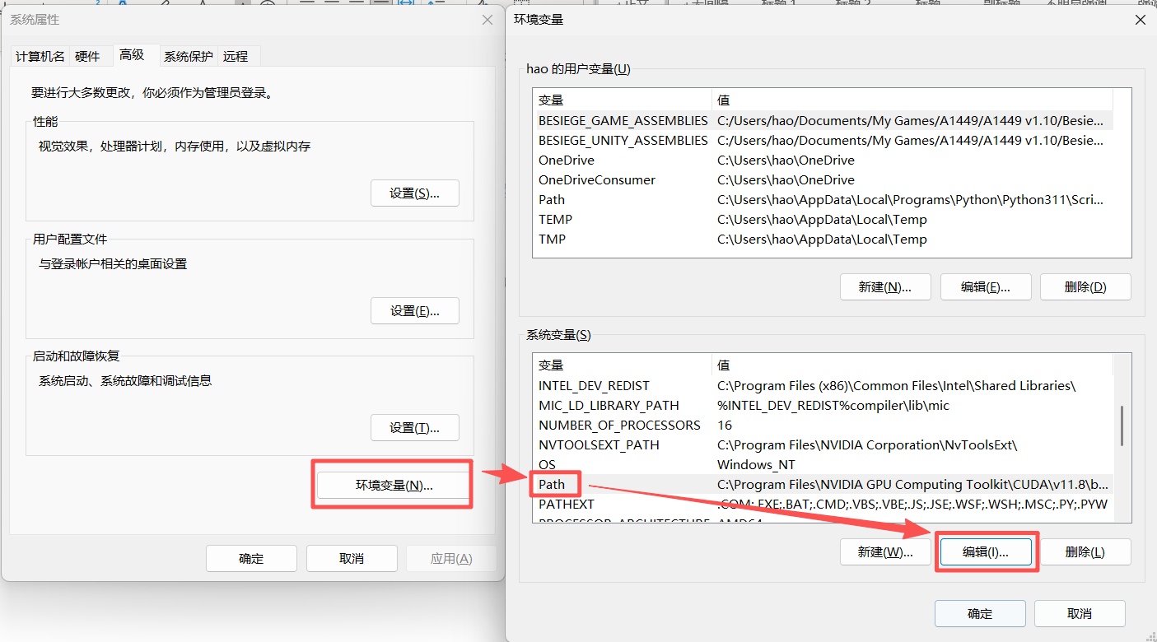1157x642 pixels.
Task: Delete a system variable with 删除(L)
Action: click(1087, 551)
